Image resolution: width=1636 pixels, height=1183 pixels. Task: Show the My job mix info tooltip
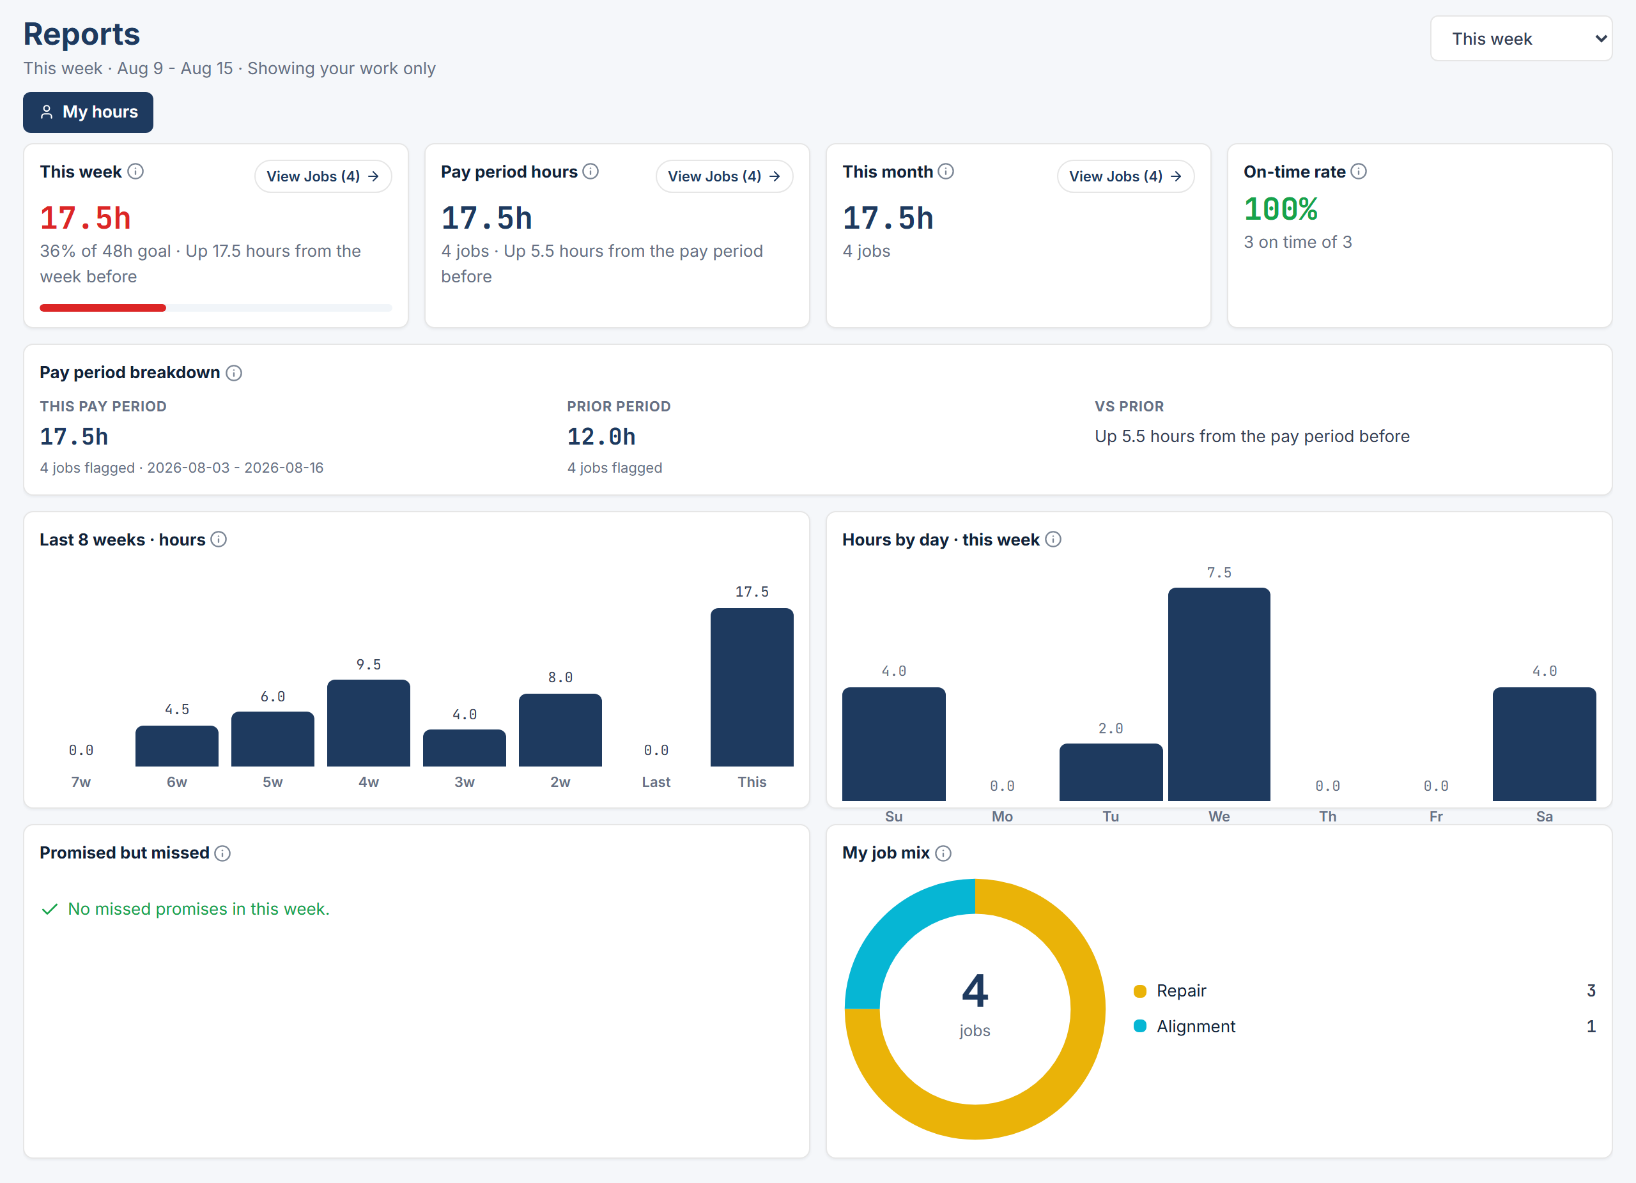tap(943, 853)
